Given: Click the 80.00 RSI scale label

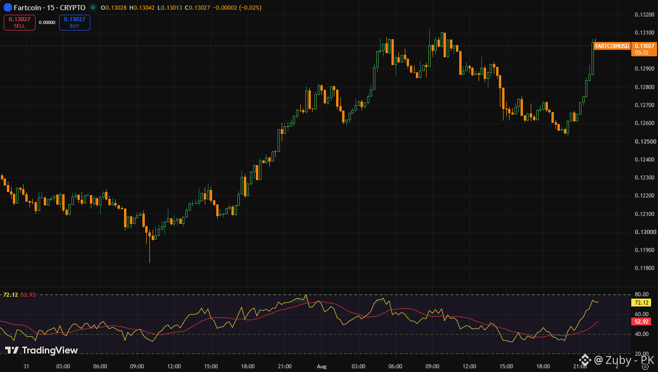Looking at the screenshot, I should (x=642, y=294).
